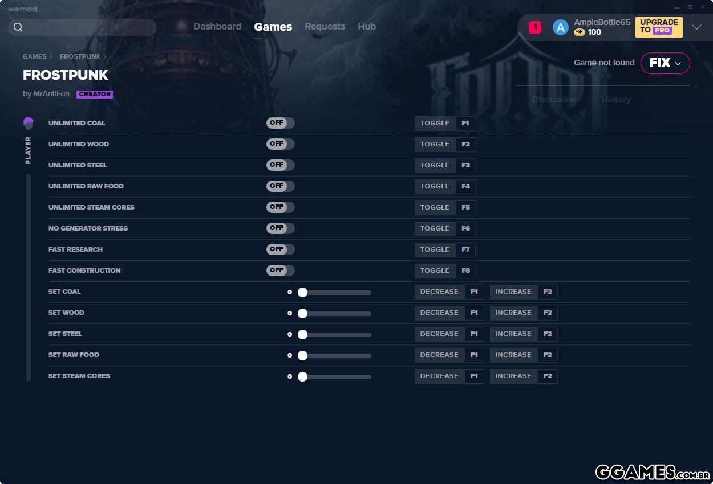This screenshot has height=484, width=713.
Task: Minimize the WeMod window
Action: pos(676,6)
